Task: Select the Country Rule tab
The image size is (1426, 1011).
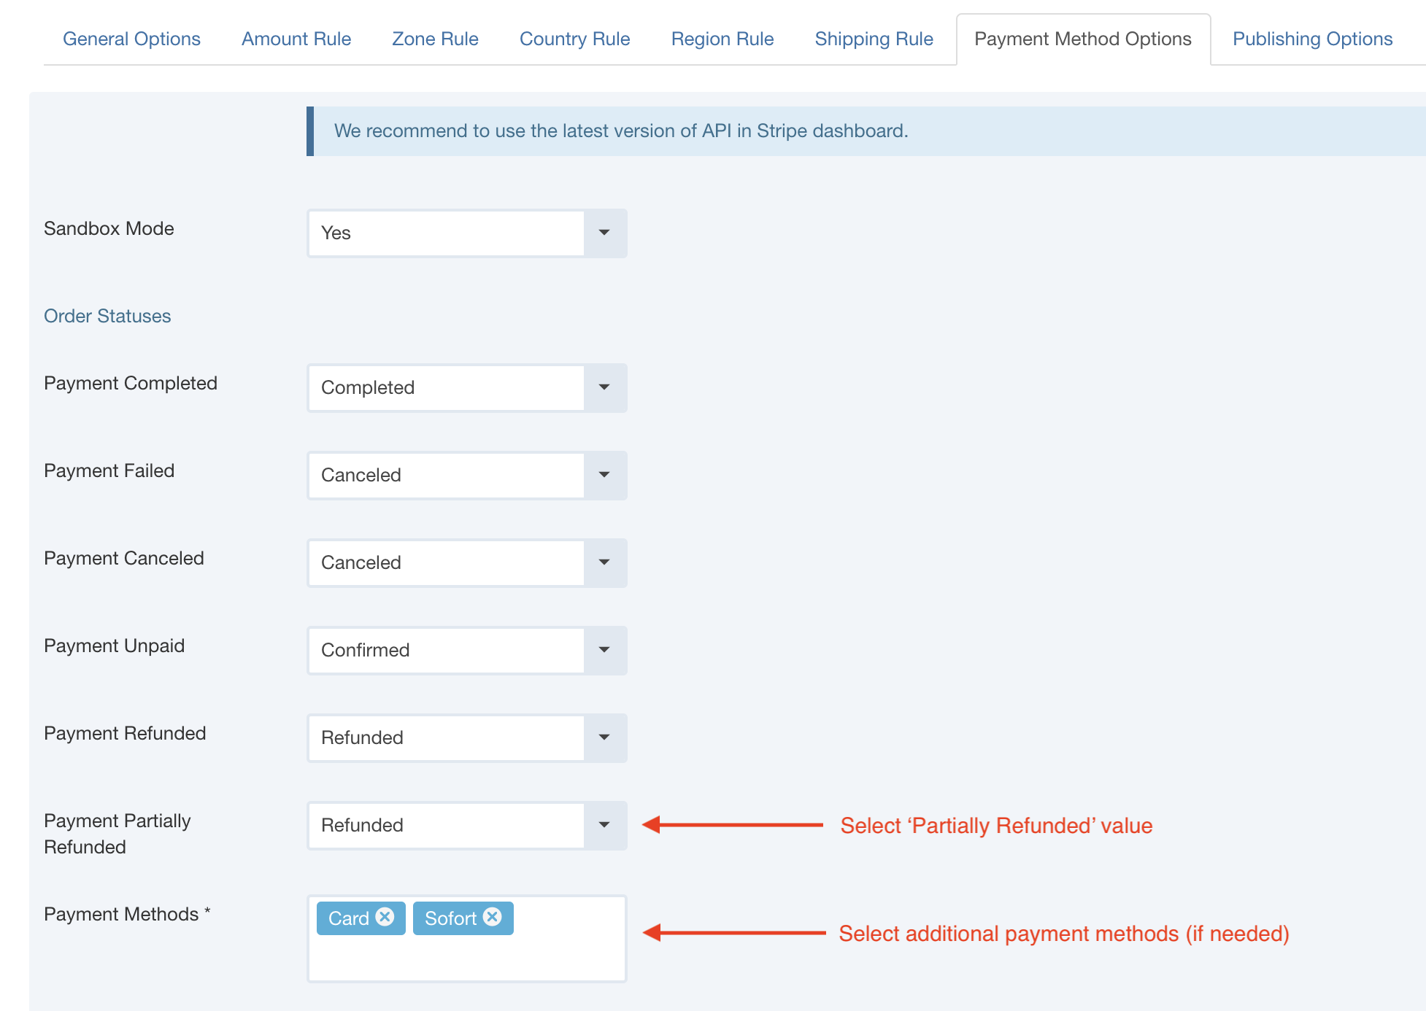Action: pyautogui.click(x=574, y=39)
